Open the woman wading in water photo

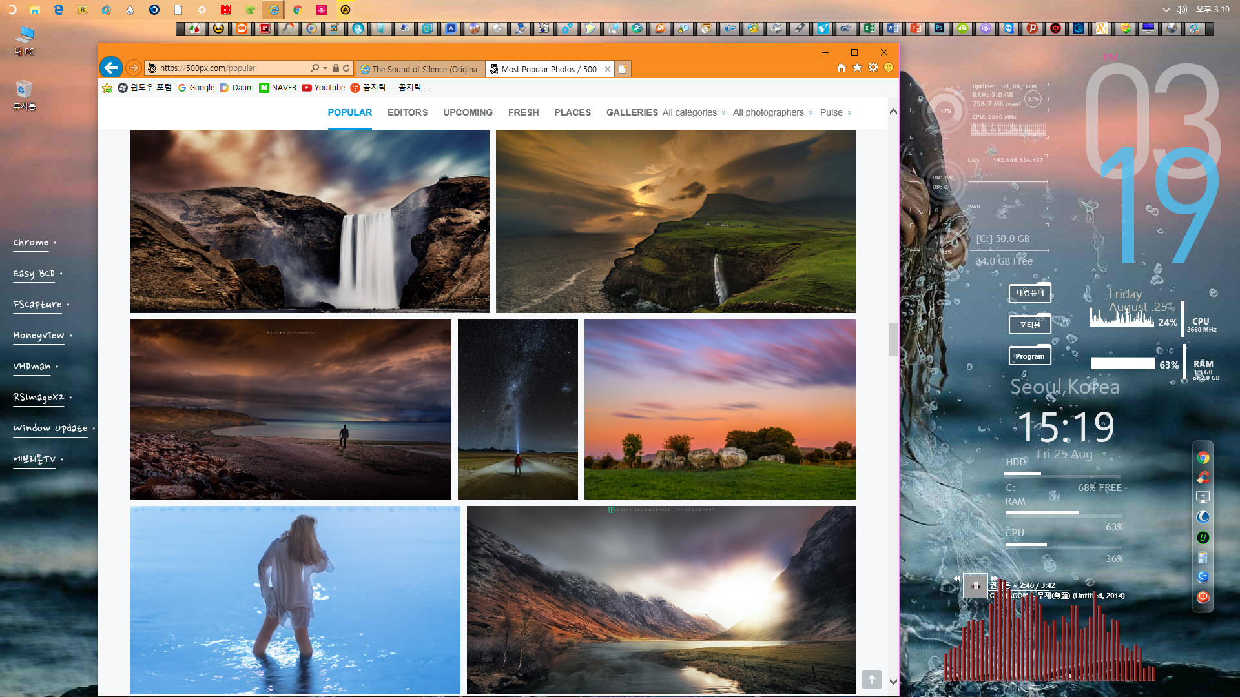tap(295, 600)
